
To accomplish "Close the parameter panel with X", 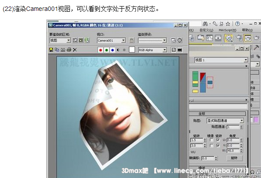I will pos(246,100).
